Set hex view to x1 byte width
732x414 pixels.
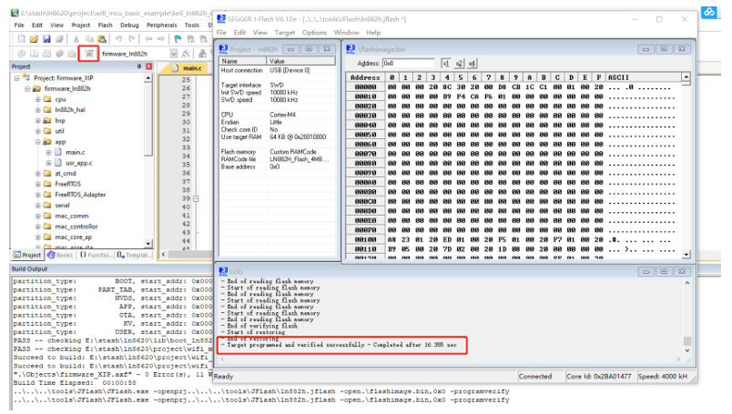point(445,64)
